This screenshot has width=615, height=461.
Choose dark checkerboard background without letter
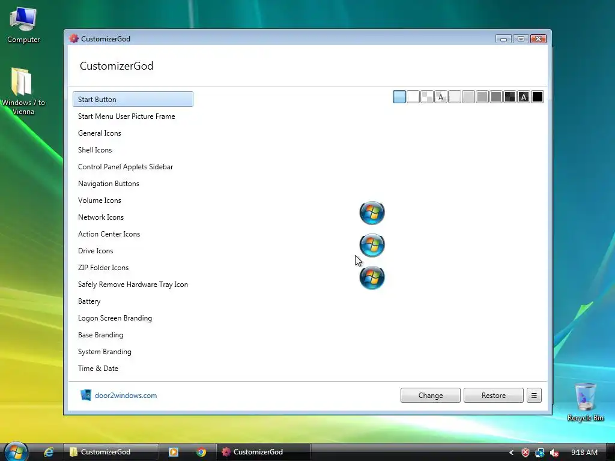pos(509,97)
